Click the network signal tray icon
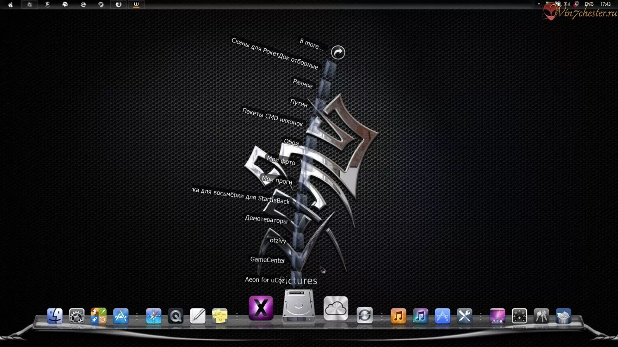 (x=567, y=4)
